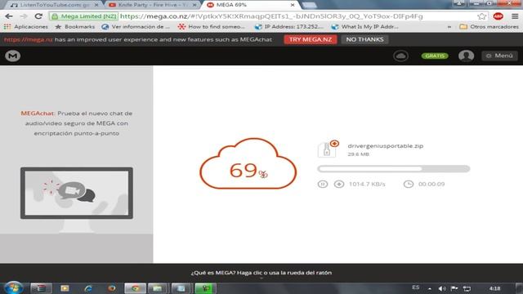Click the 00:00:09 remaining time
The image size is (523, 294).
431,184
